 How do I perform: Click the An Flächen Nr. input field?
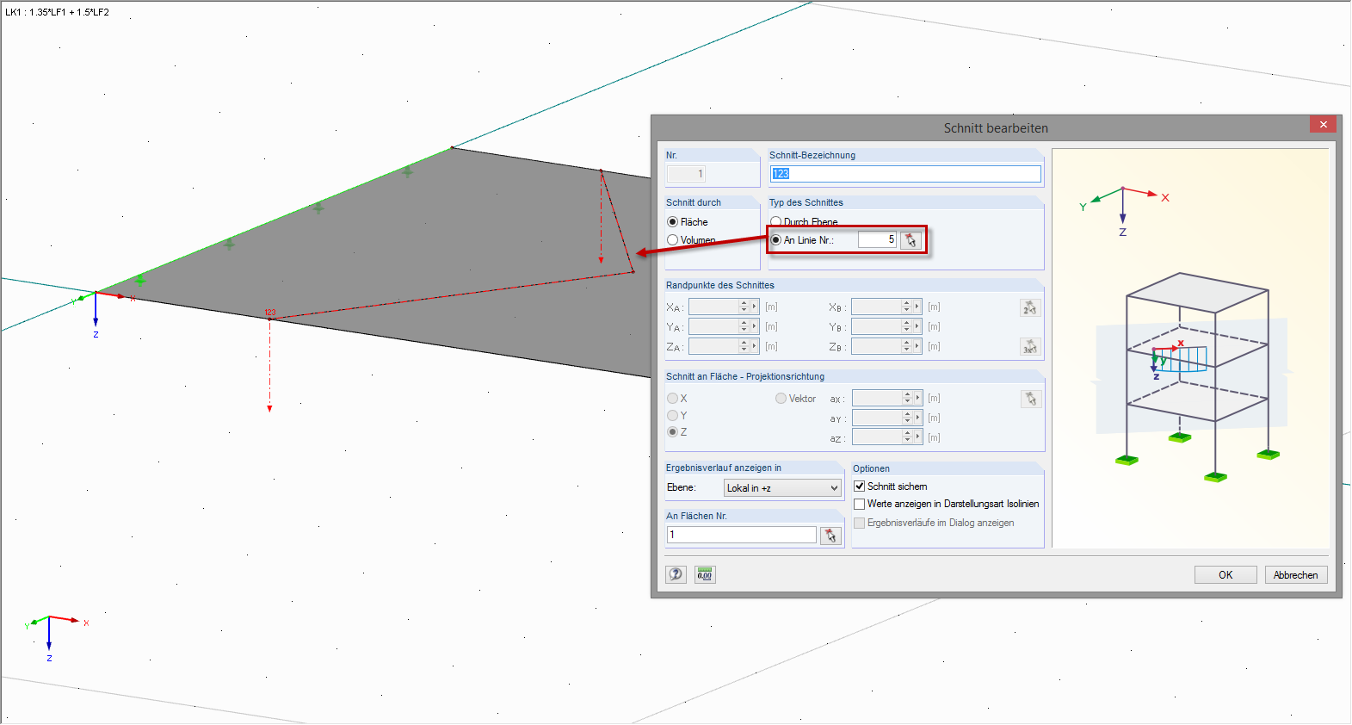742,535
